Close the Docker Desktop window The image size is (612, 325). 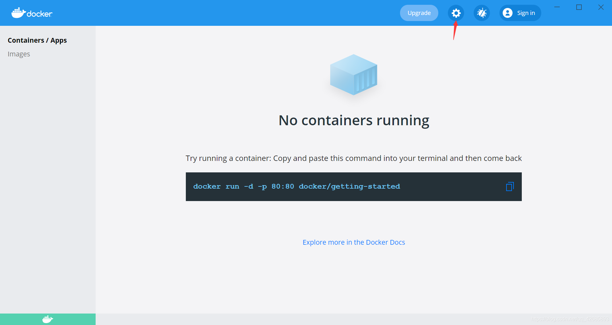[601, 7]
